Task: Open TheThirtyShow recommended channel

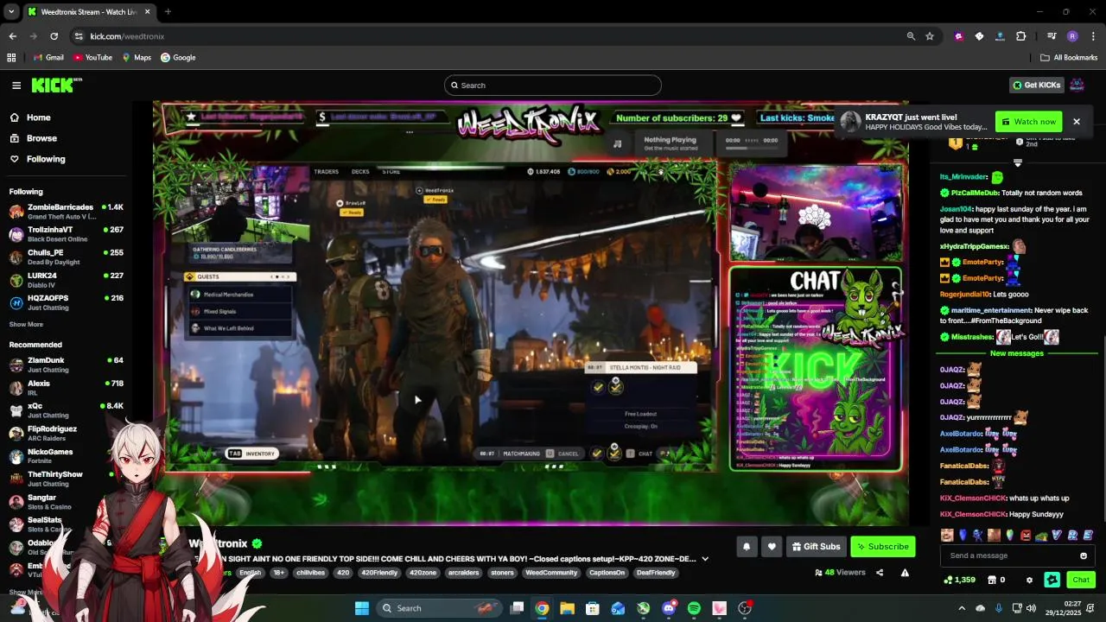Action: [67, 479]
